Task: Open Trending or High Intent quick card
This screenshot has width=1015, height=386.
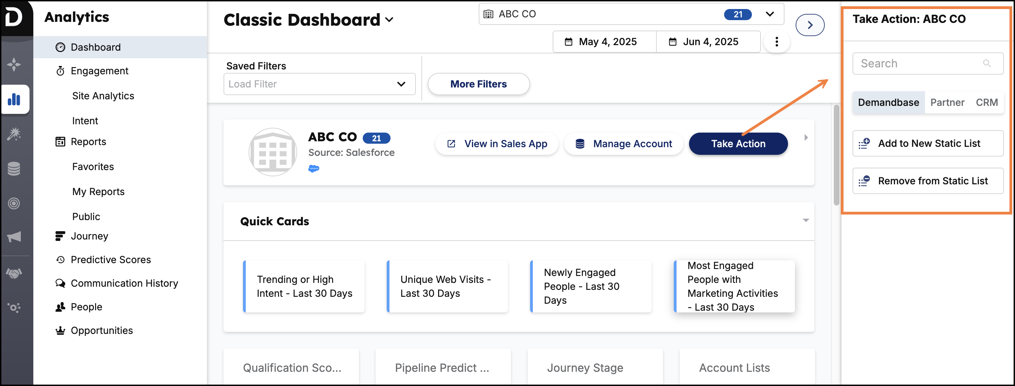Action: 304,286
